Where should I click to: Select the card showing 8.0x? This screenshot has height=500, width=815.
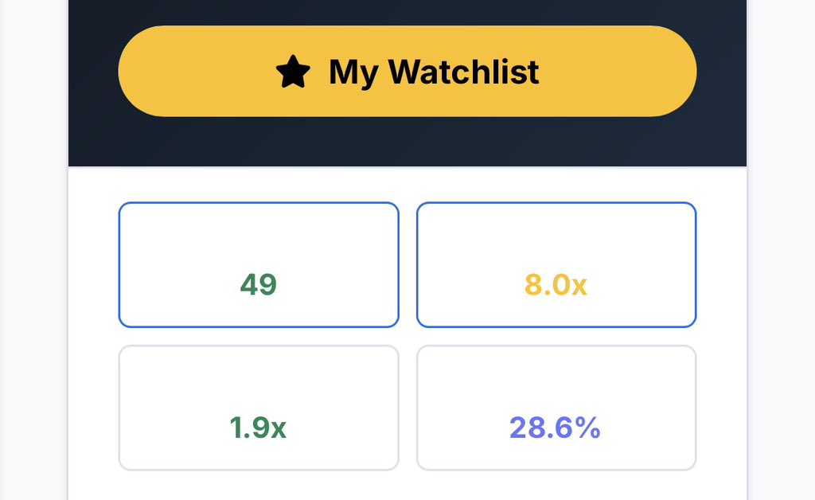coord(556,264)
